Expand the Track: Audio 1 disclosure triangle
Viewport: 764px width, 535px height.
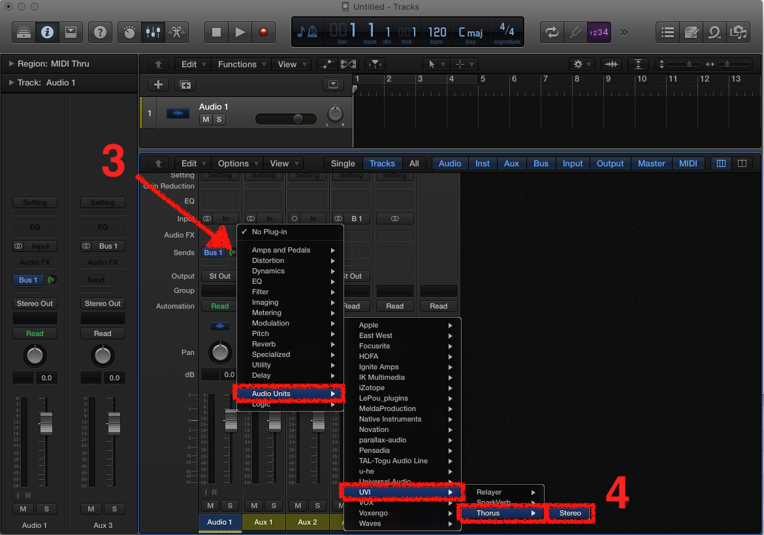10,83
